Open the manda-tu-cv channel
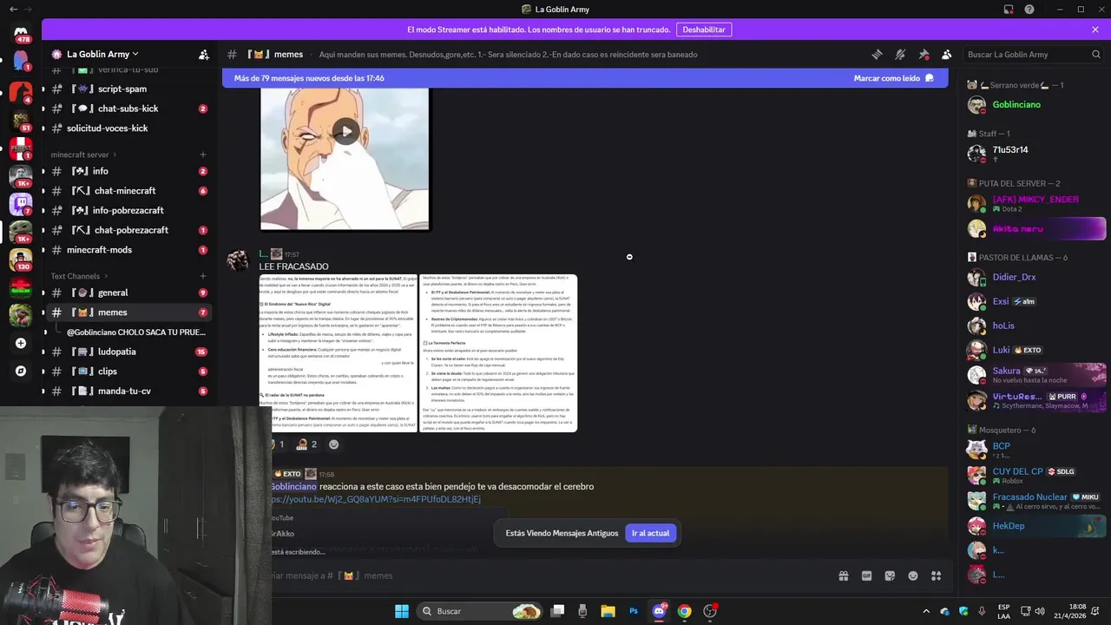1111x625 pixels. [x=129, y=391]
